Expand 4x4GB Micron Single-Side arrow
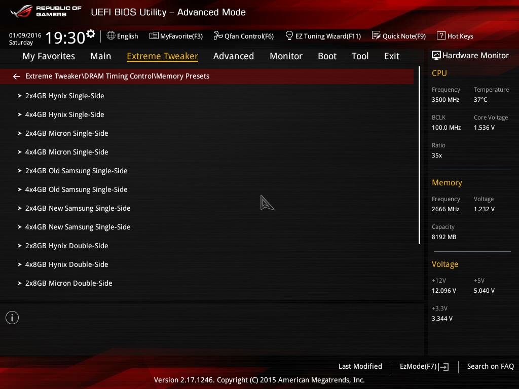The width and height of the screenshot is (519, 389). [20, 152]
